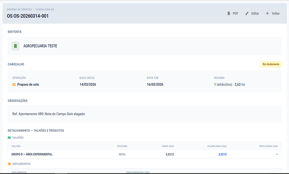Image resolution: width=289 pixels, height=174 pixels.
Task: Click the PDF file icon
Action: (229, 14)
